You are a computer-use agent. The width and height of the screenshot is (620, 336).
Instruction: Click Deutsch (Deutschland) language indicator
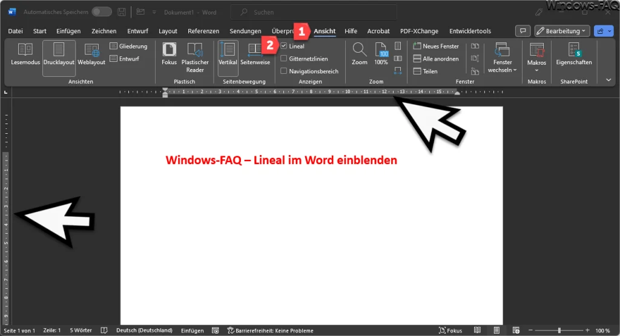tap(144, 331)
